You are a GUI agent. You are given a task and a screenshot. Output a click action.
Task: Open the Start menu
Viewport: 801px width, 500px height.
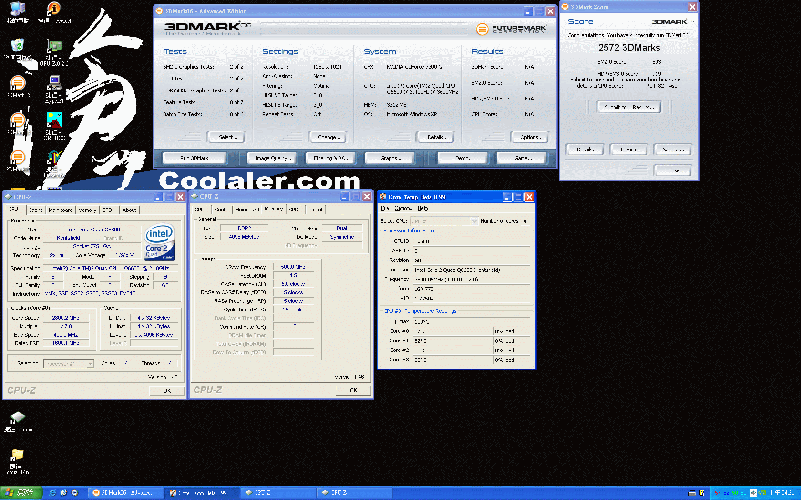(21, 493)
